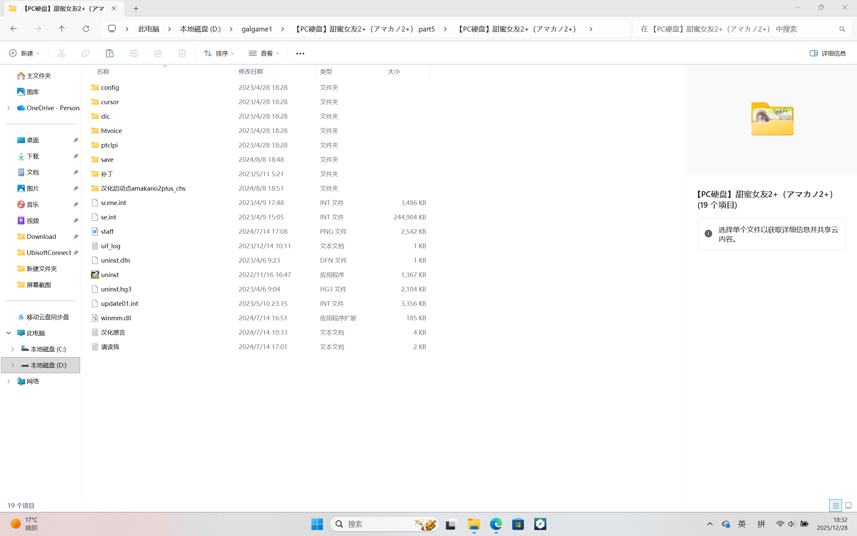Click the Paste clipboard icon
The image size is (857, 536).
coord(109,53)
